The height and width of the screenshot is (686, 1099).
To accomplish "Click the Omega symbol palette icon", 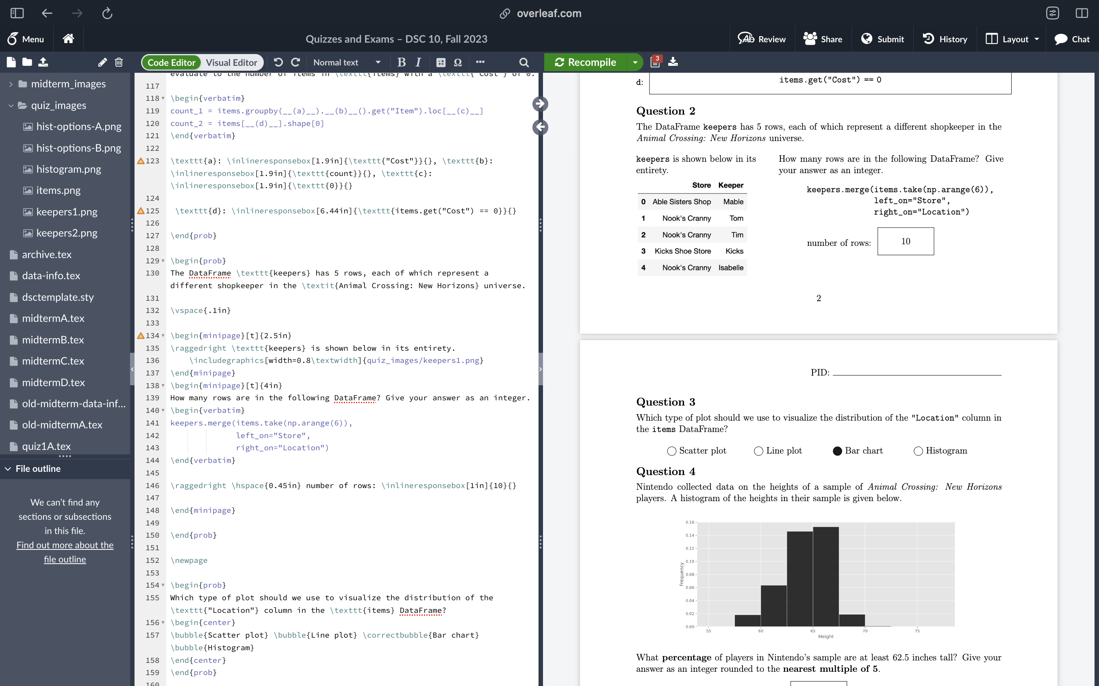I will (458, 62).
